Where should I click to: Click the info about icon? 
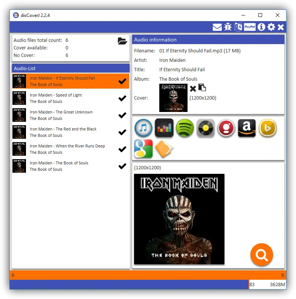point(261,27)
